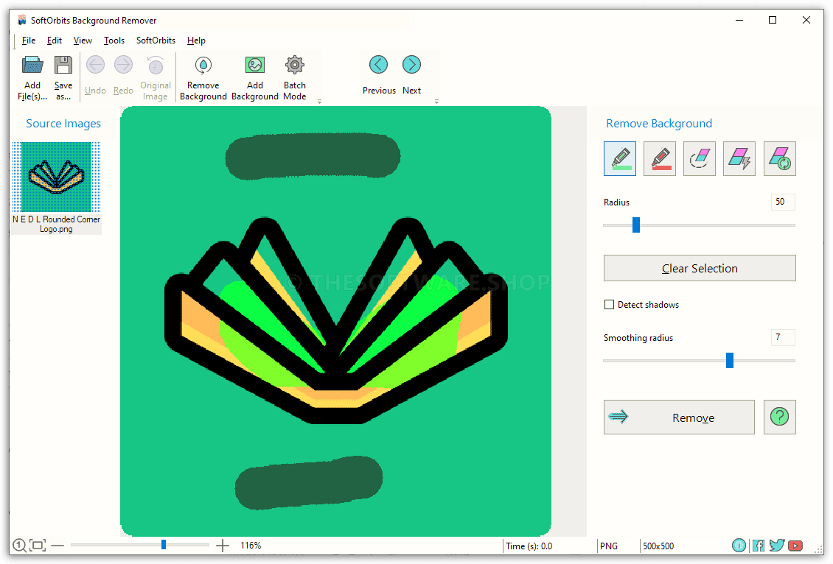Image resolution: width=833 pixels, height=564 pixels.
Task: Open the Facebook link icon
Action: click(758, 546)
